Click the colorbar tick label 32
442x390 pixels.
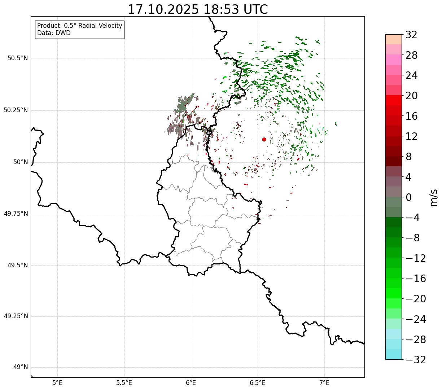coord(411,35)
